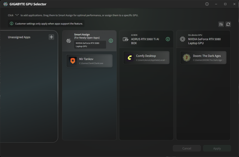
Task: Click the Mir Tankov shield icon
Action: [x=73, y=61]
